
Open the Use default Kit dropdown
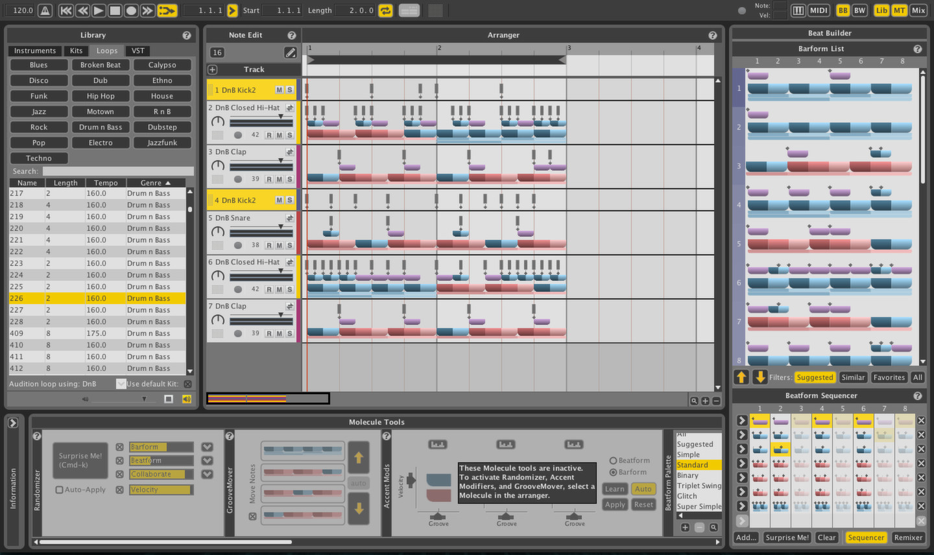(x=121, y=383)
